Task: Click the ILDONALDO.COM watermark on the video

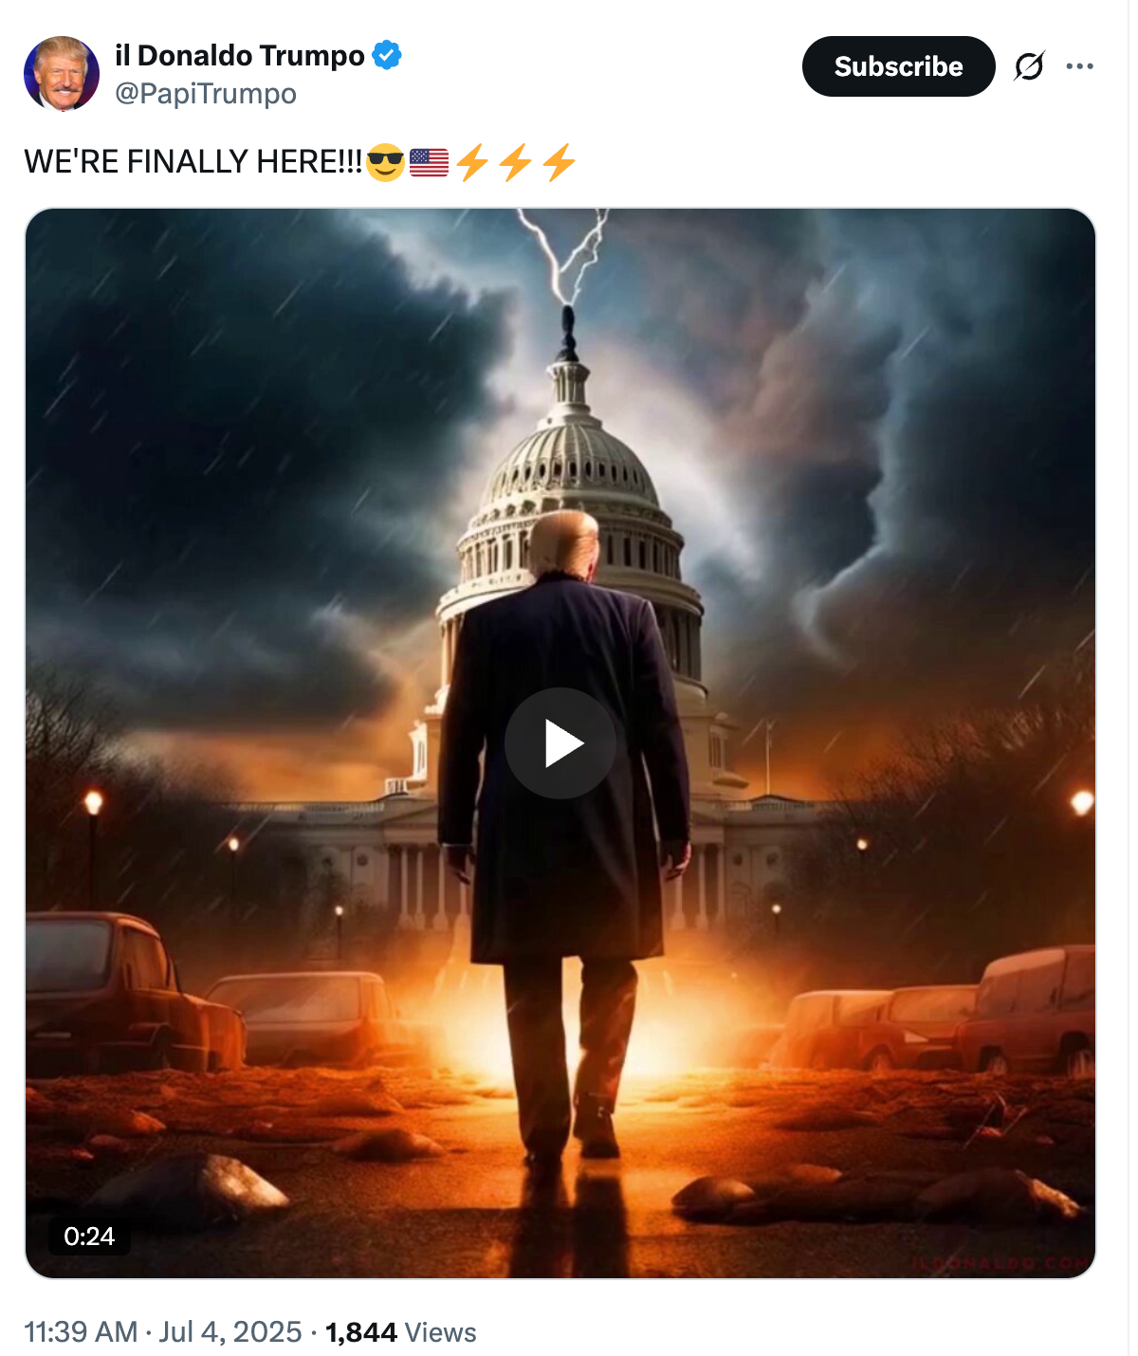Action: click(1000, 1263)
